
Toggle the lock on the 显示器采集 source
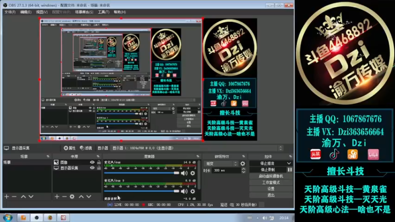[99, 168]
